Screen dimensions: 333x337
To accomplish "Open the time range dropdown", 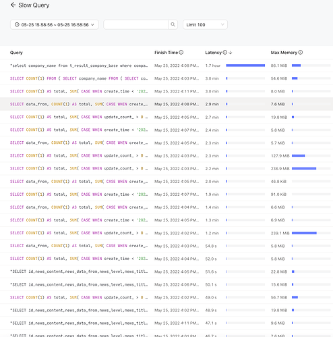I will coord(55,24).
